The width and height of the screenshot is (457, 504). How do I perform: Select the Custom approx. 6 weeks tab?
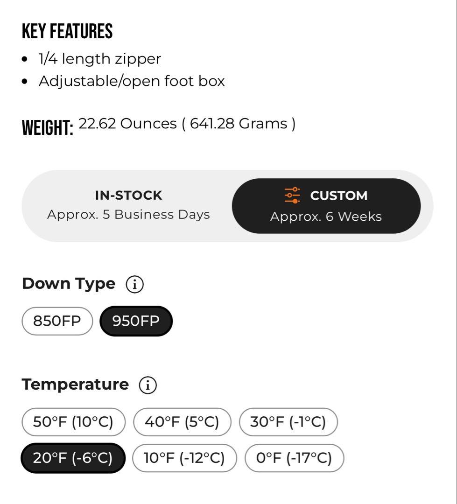[326, 206]
